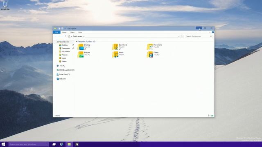Open the Customize Quick Access Toolbar dropdown
Screen dimensions: 262x147
(65, 29)
